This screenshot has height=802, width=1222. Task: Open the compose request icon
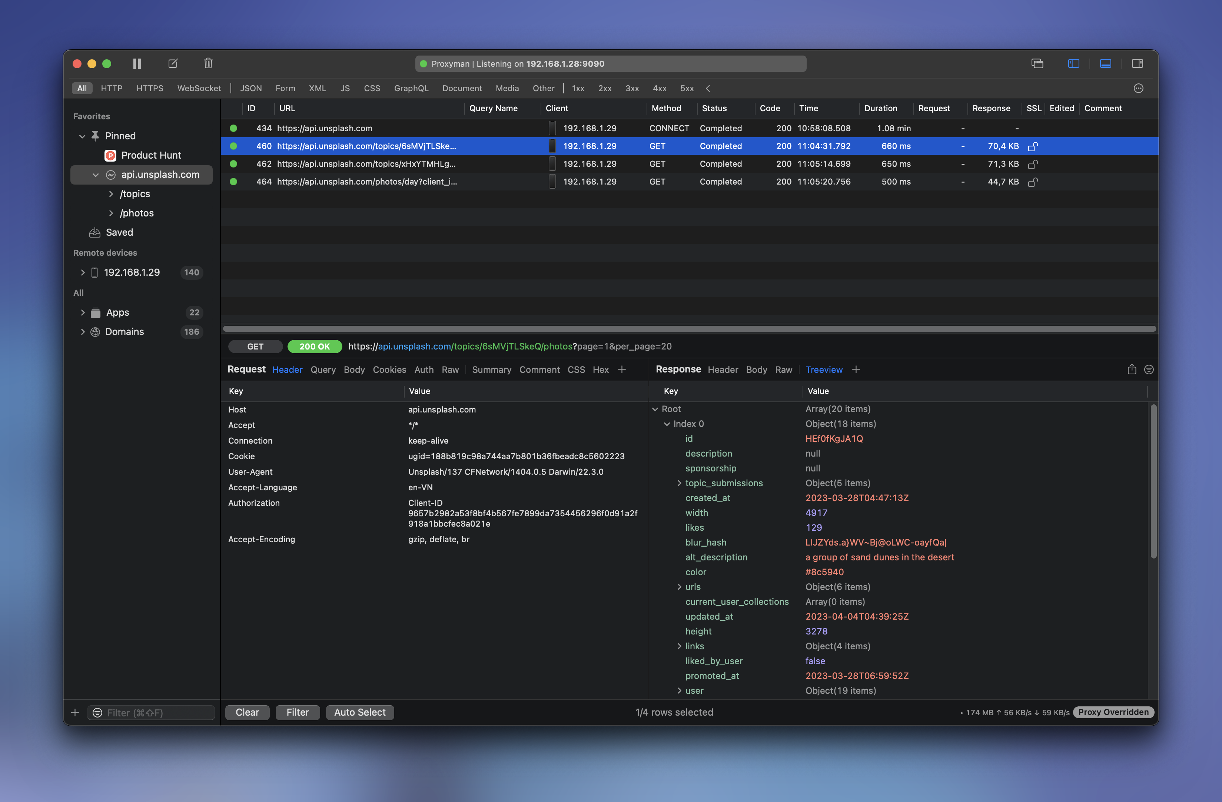173,64
